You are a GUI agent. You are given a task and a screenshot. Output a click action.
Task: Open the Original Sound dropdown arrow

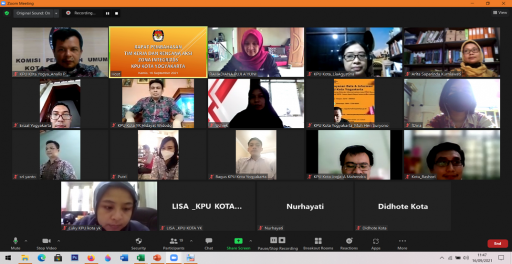pos(56,13)
